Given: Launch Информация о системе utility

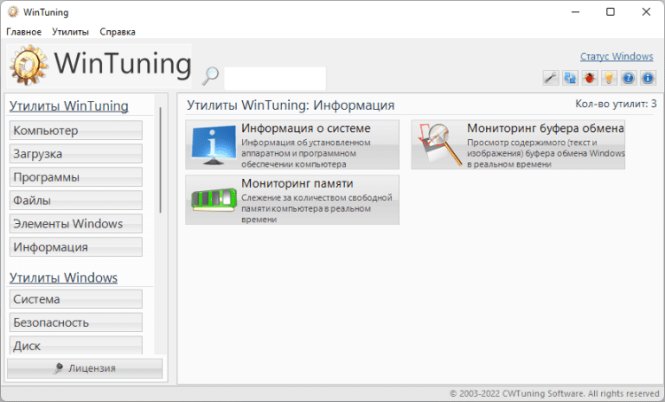Looking at the screenshot, I should click(x=293, y=144).
